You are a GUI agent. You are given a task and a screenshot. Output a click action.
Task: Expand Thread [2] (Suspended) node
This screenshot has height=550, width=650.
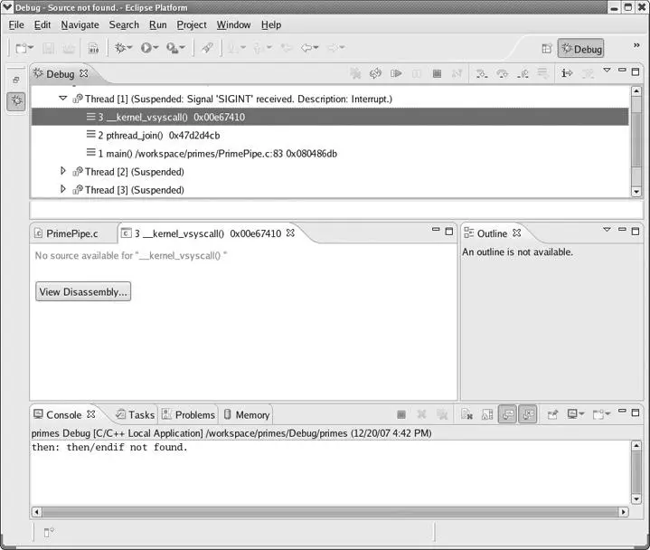(63, 172)
